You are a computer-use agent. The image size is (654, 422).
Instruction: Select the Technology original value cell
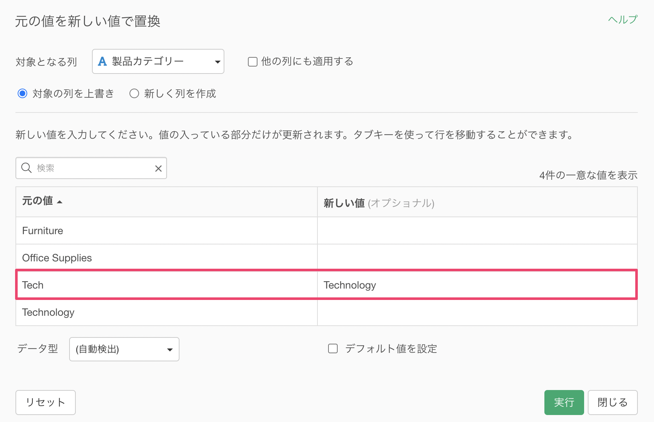point(167,312)
